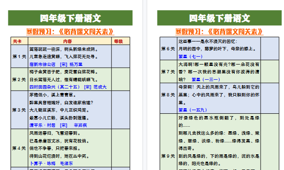Click the line 醉里吴音相媚好,白发谁家翁媪?
Image resolution: width=284 pixels, height=170 pixels.
click(61, 103)
